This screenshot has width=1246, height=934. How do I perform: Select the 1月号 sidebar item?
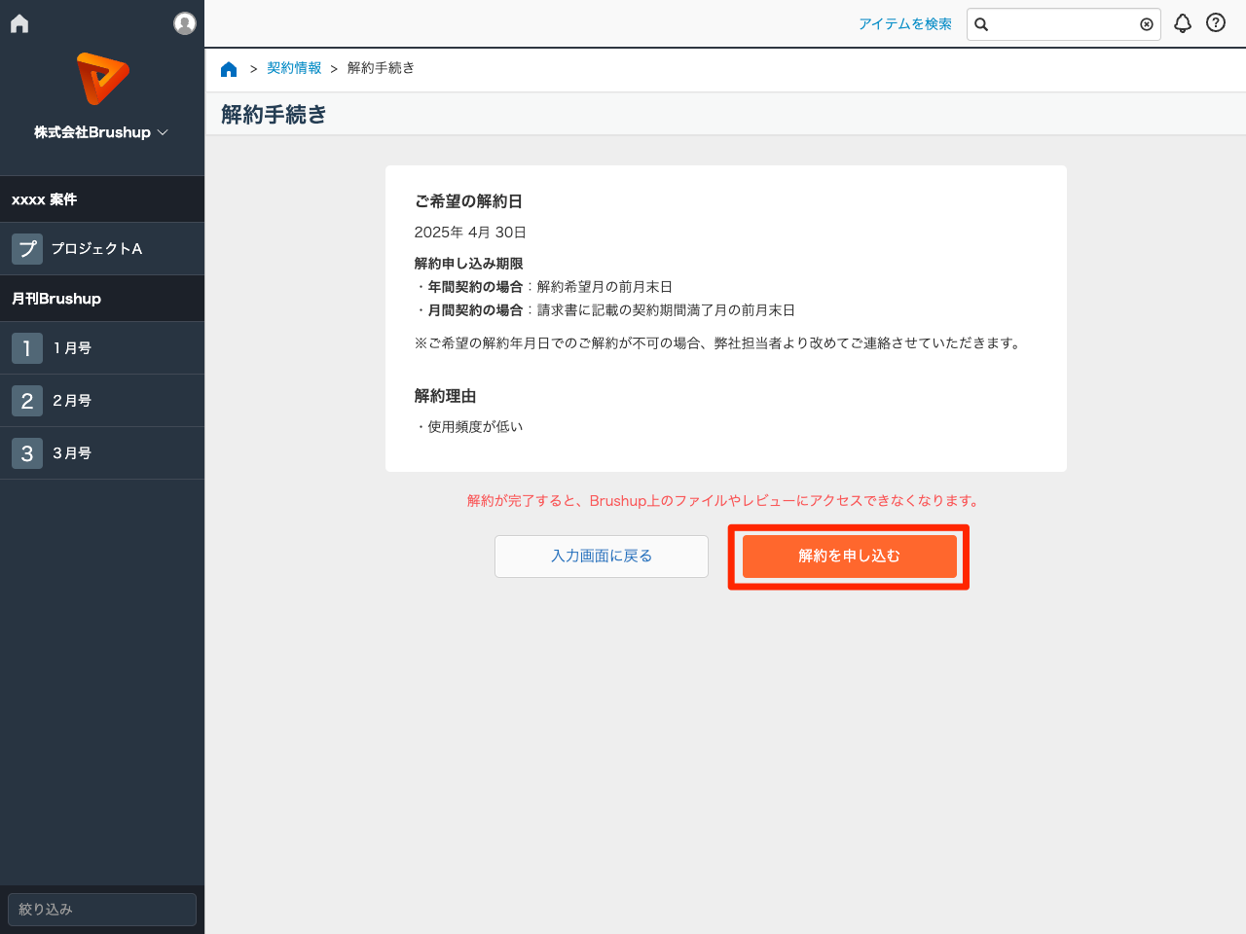102,348
